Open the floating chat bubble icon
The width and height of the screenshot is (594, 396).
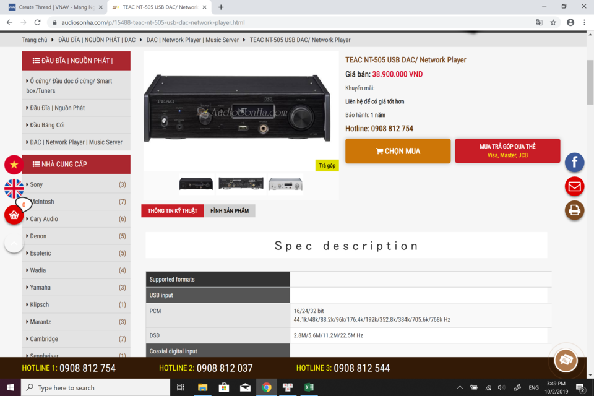tap(566, 359)
